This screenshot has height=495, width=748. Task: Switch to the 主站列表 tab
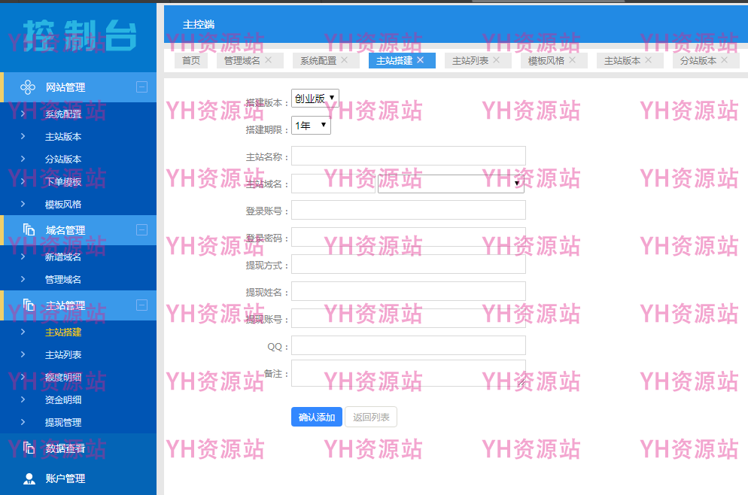(x=470, y=61)
